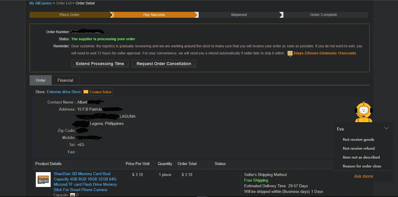Choose Item not as described option
This screenshot has height=197, width=398.
[361, 157]
